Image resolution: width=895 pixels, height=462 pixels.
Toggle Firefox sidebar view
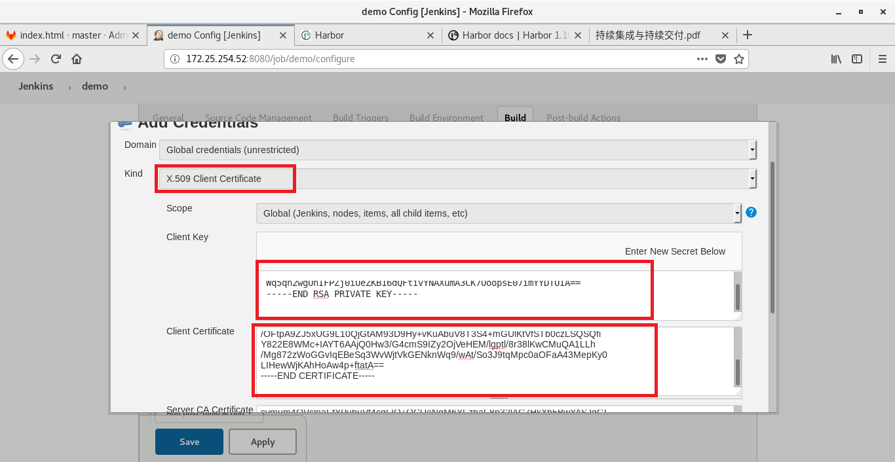(x=857, y=59)
